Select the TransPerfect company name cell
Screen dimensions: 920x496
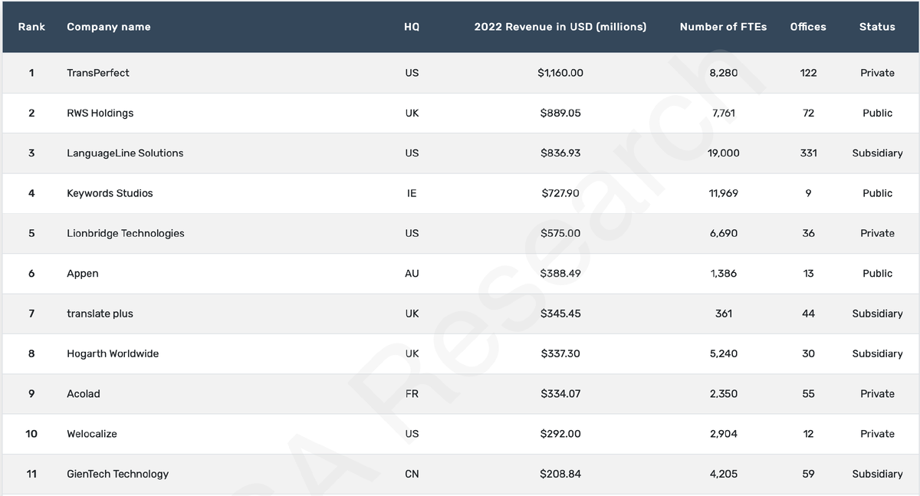(x=98, y=73)
